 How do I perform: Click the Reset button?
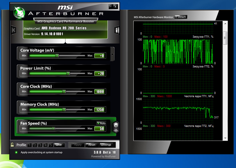click(x=92, y=145)
